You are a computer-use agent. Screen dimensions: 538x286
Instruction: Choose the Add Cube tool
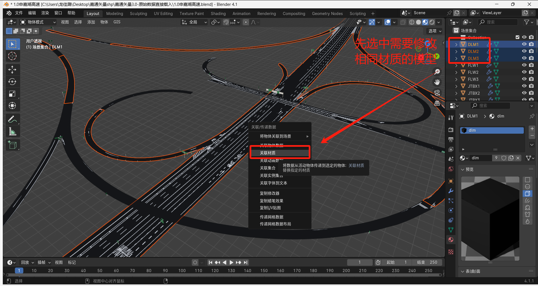click(x=12, y=145)
